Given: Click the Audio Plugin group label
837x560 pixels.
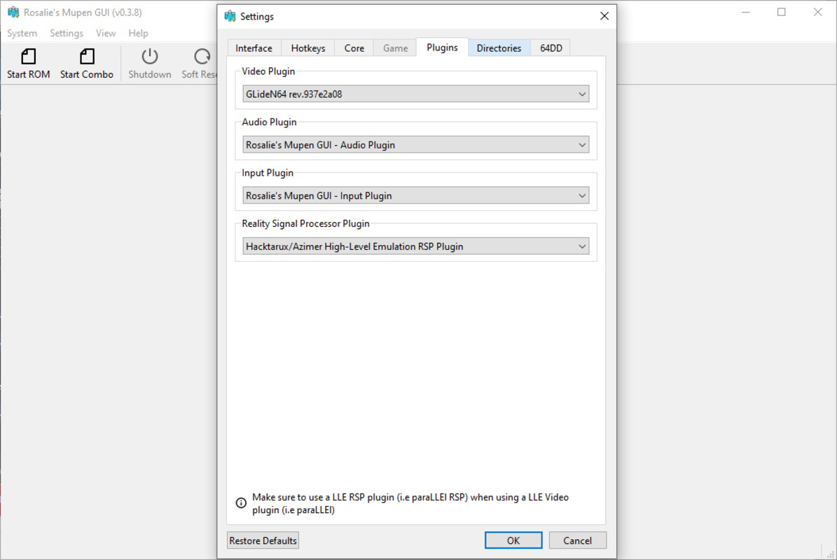Looking at the screenshot, I should click(x=269, y=122).
